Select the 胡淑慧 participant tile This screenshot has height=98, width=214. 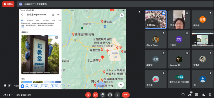click(x=156, y=59)
